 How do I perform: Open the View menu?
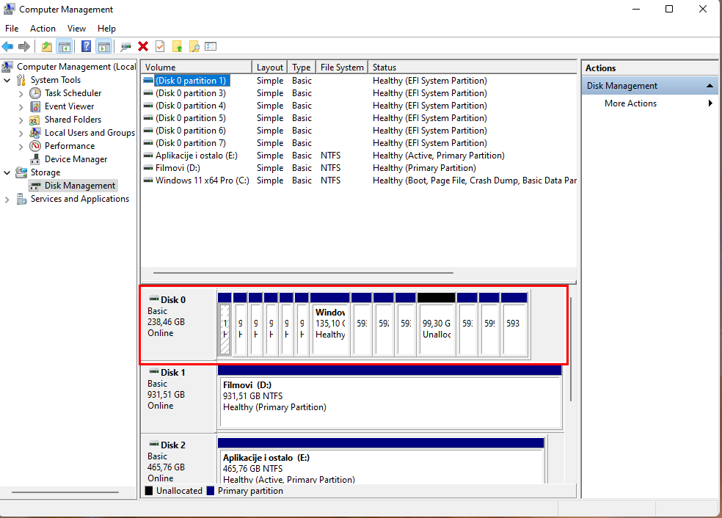tap(76, 29)
